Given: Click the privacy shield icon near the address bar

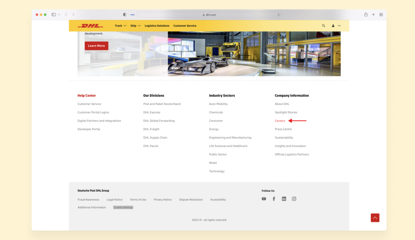Looking at the screenshot, I should (x=124, y=14).
